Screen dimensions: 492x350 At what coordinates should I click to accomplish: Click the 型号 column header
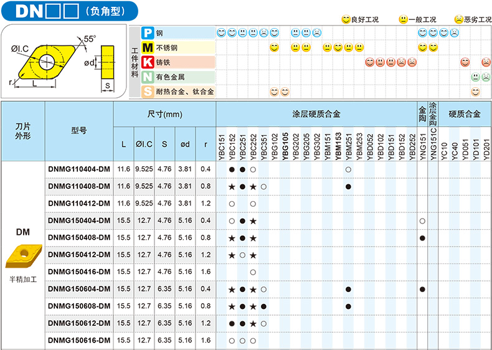click(79, 131)
